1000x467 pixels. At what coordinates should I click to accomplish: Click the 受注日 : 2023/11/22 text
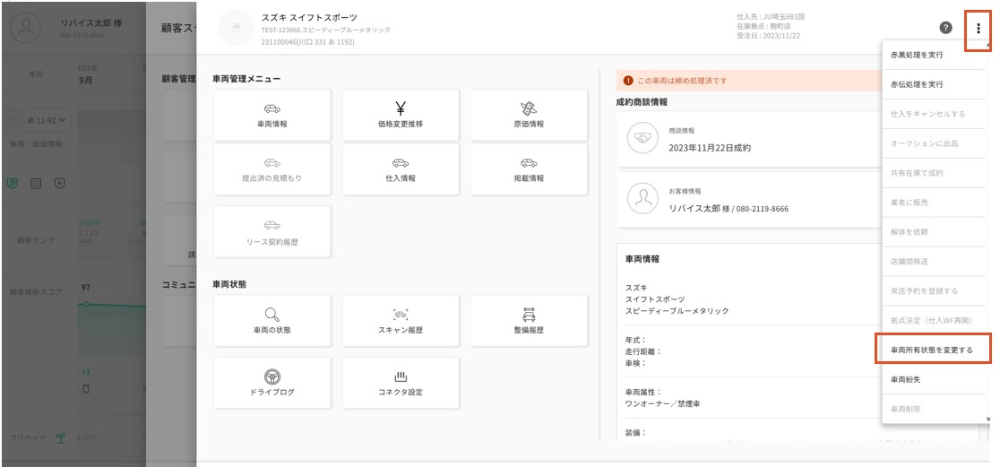768,36
